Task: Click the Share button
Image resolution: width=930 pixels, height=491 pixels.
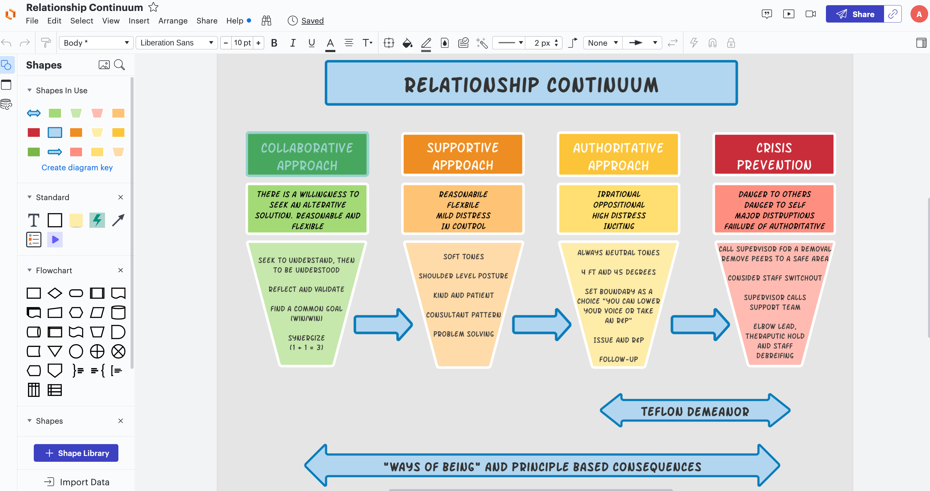Action: 855,14
